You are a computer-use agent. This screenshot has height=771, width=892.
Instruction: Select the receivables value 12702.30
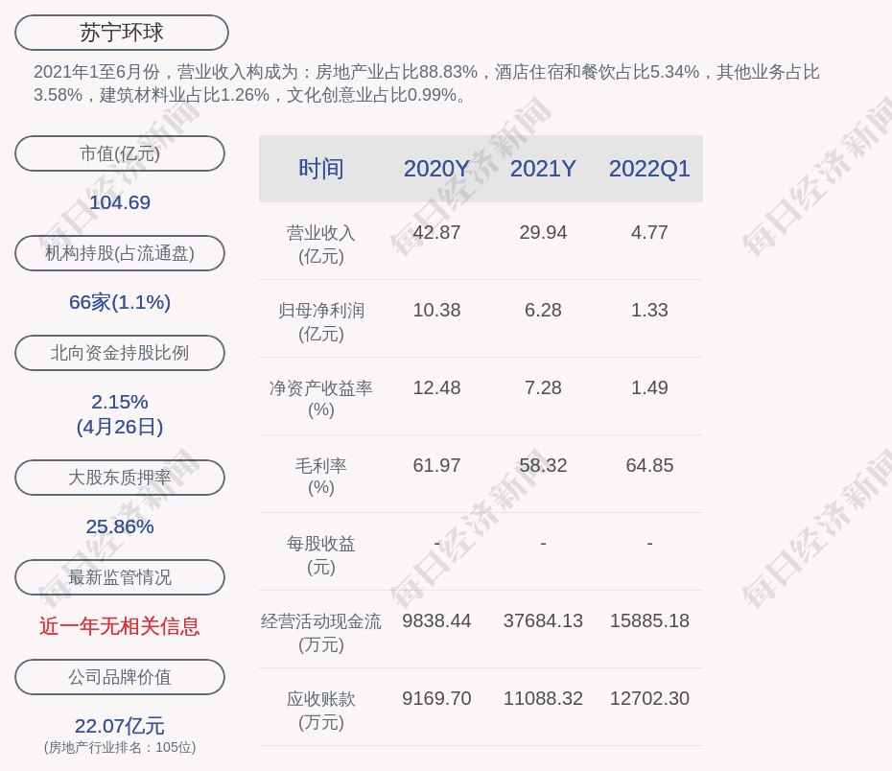tap(649, 698)
